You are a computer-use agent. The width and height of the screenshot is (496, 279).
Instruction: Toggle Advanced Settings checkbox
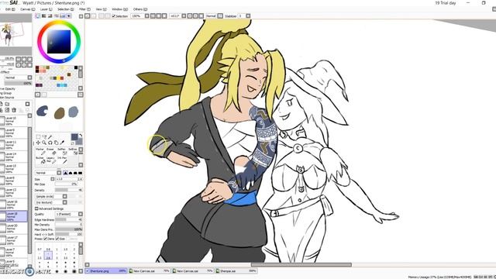click(x=36, y=208)
